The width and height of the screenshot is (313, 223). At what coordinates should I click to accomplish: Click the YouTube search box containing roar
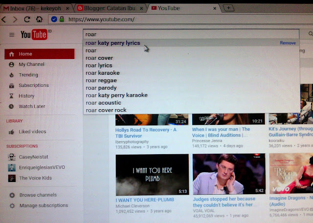(191, 34)
